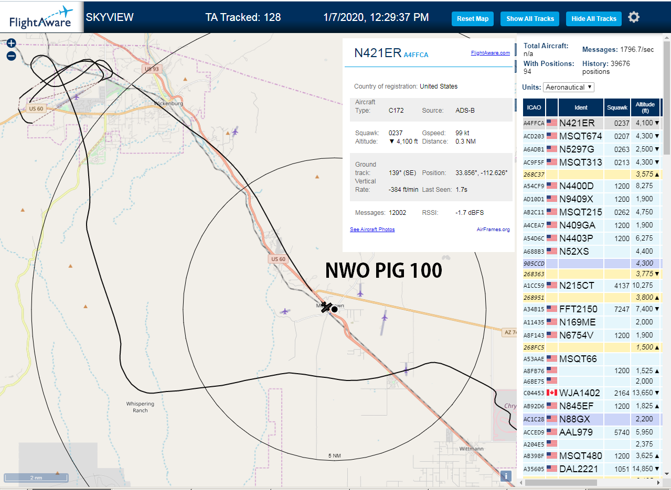
Task: Click the Reset Map button
Action: pos(473,19)
